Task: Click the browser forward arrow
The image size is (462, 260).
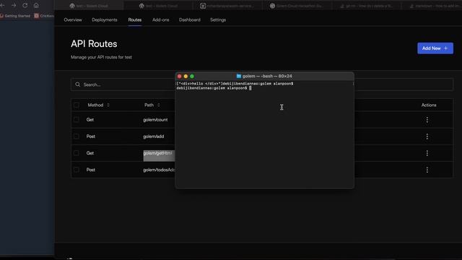Action: point(14,5)
